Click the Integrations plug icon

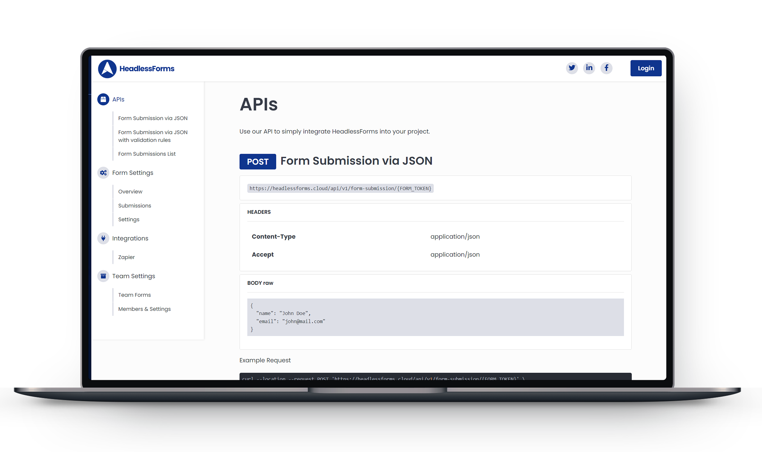103,238
